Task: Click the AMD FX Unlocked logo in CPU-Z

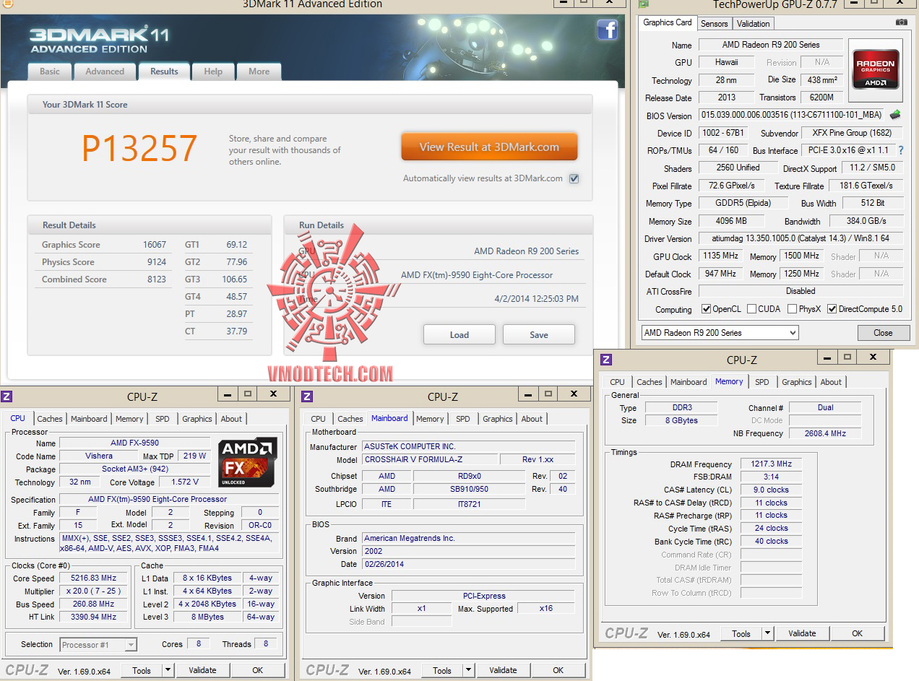Action: [x=248, y=462]
